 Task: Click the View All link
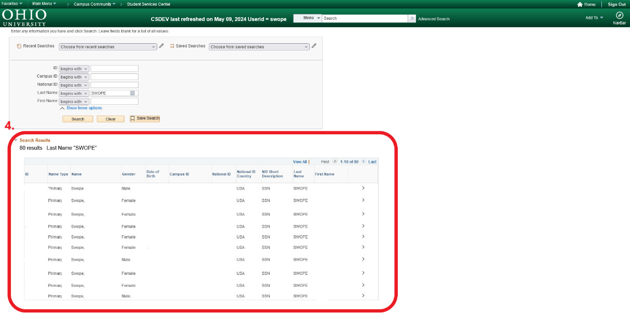pos(300,162)
